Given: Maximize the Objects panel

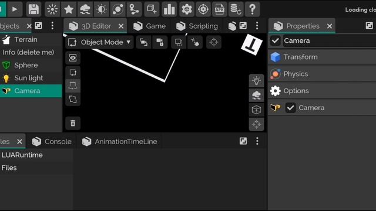Looking at the screenshot, I should 38,26.
